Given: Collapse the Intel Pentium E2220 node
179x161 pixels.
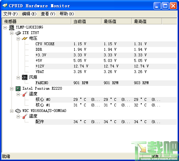Looking at the screenshot, I should pos(11,89).
